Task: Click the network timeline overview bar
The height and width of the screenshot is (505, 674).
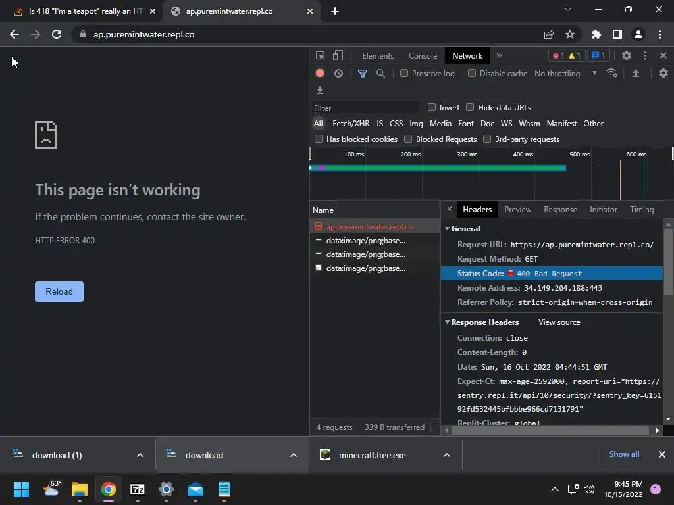Action: (438, 168)
